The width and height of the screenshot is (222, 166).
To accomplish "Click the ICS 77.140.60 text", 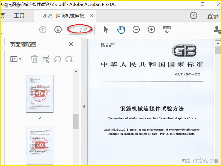I will tap(108, 44).
